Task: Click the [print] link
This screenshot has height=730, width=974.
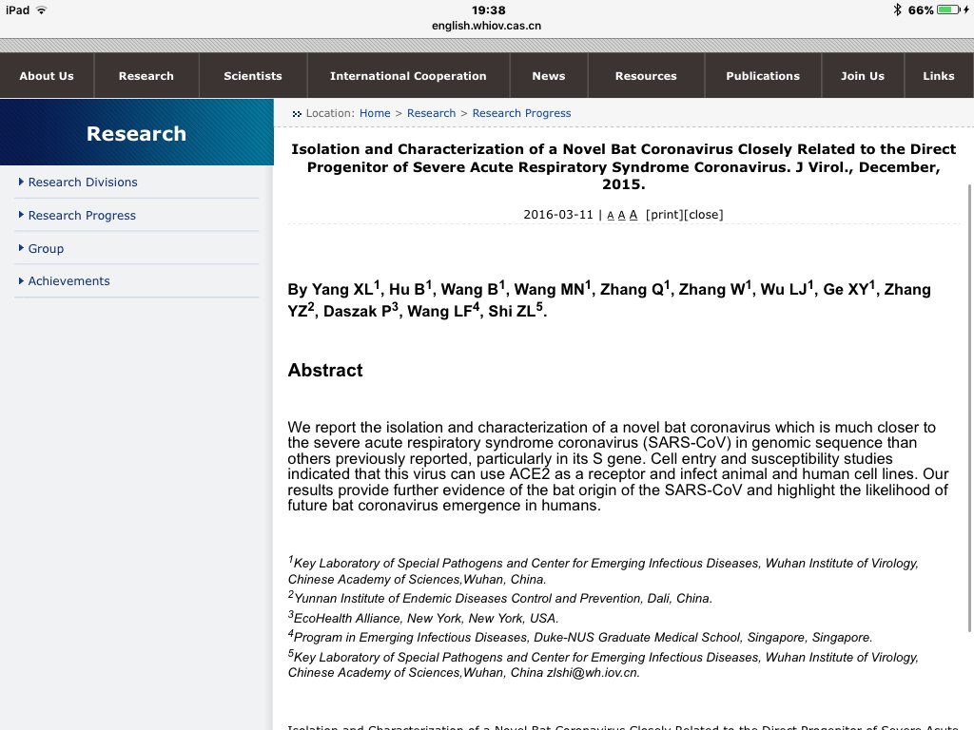Action: (664, 215)
